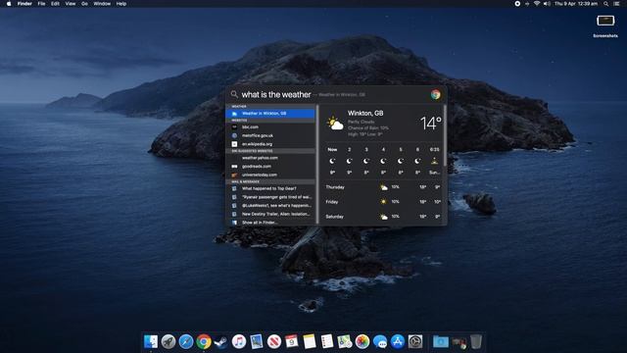
Task: Click the screen recording circle icon in menu bar
Action: 517,4
